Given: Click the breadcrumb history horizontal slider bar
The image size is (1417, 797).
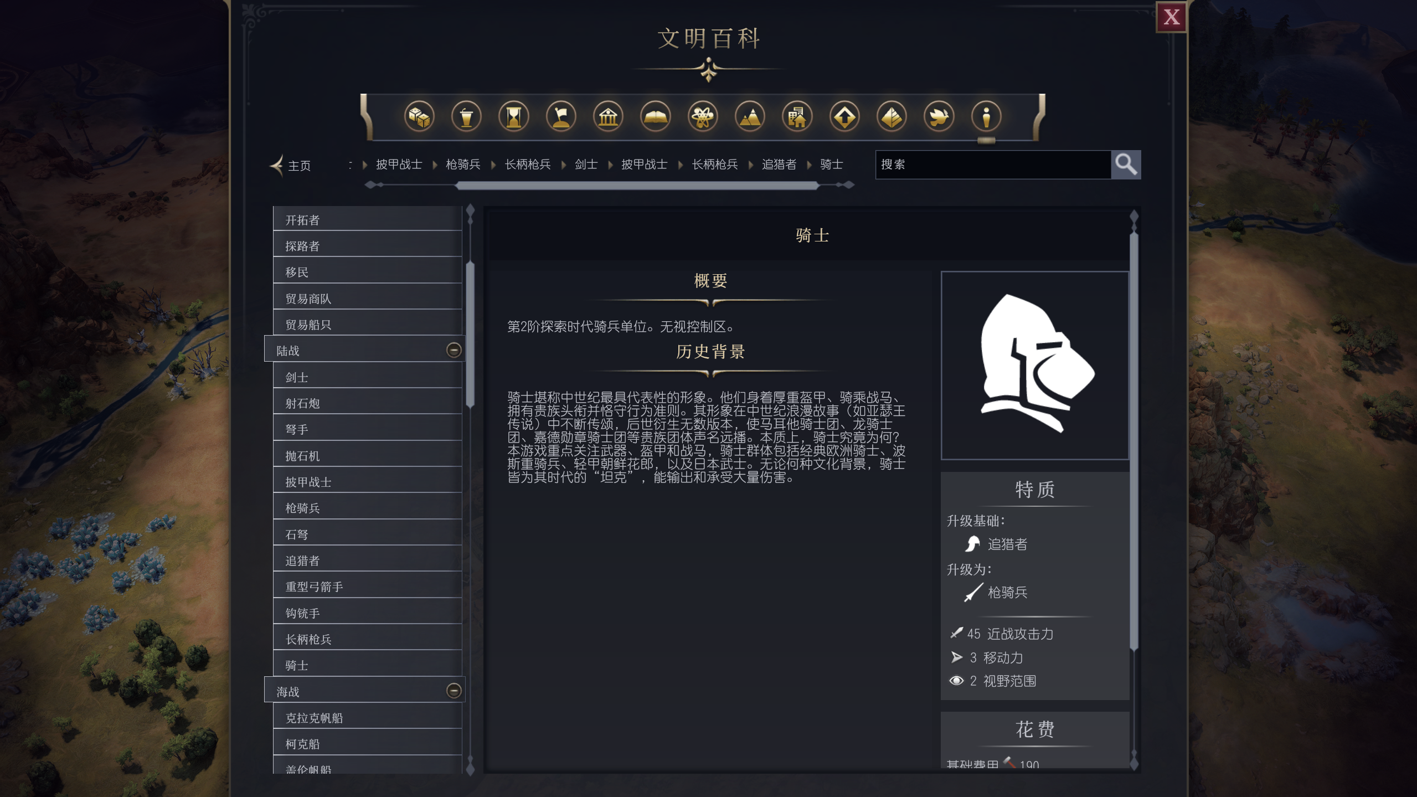Looking at the screenshot, I should 637,186.
